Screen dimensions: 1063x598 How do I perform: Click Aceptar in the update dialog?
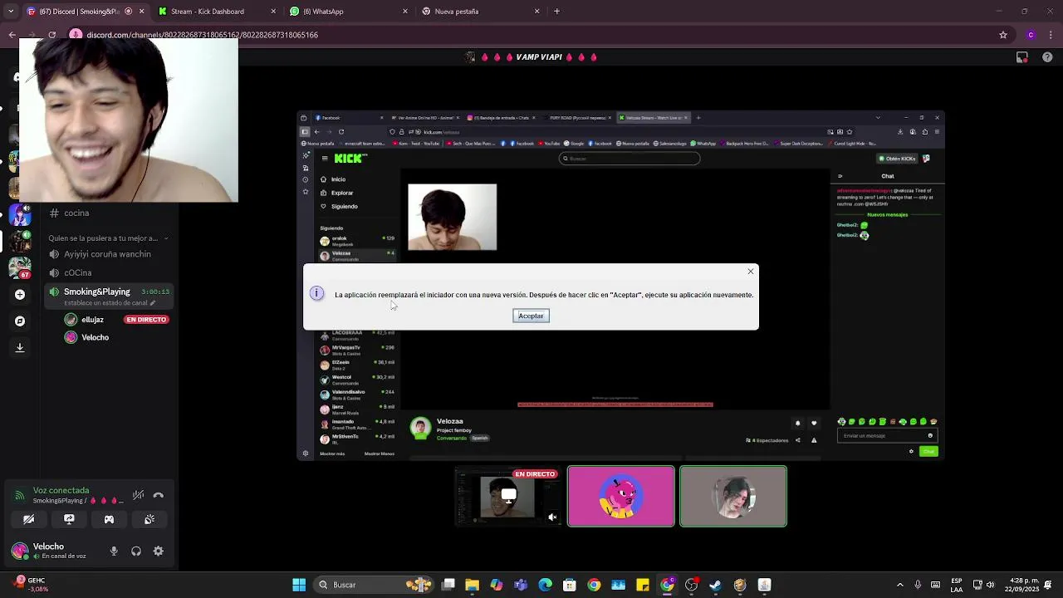[531, 316]
